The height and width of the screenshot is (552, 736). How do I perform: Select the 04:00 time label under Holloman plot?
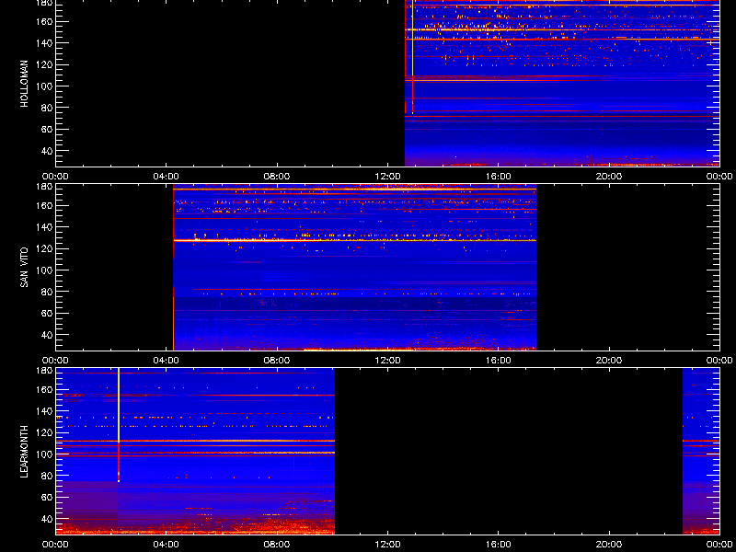167,177
